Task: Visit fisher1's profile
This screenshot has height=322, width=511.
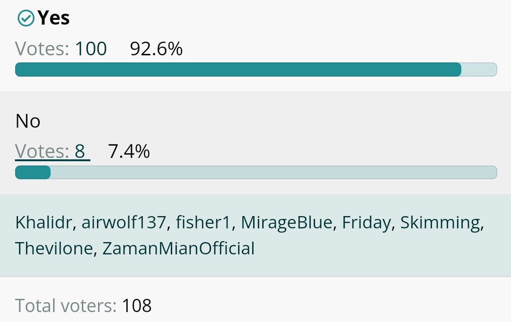Action: [x=203, y=223]
